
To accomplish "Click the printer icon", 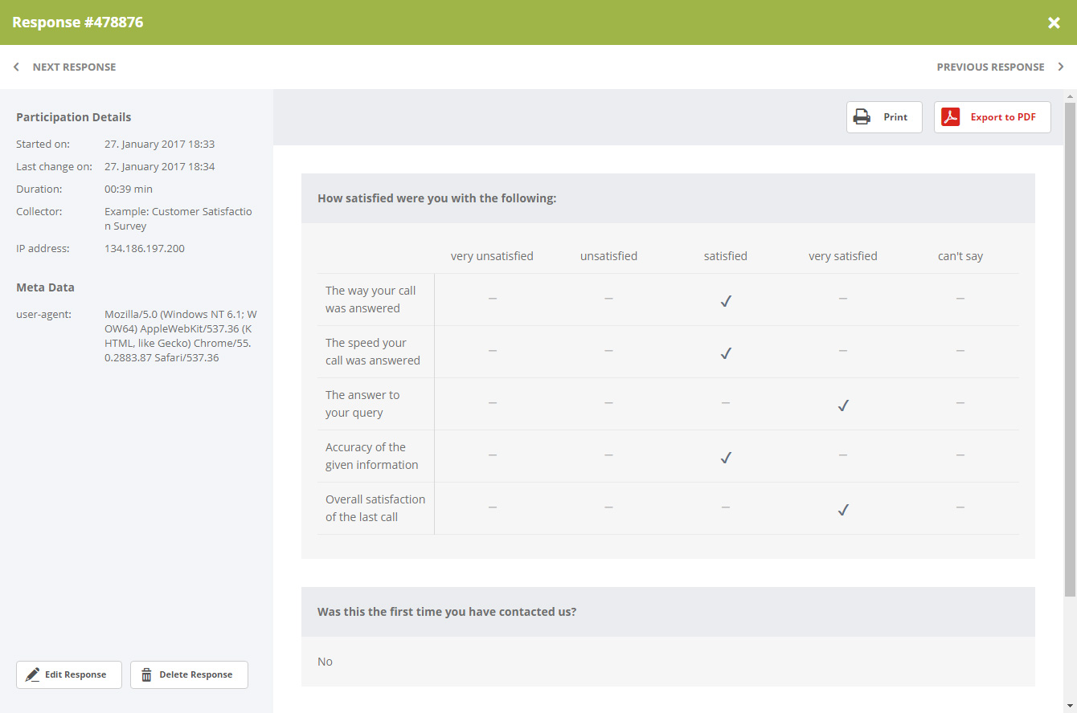I will tap(862, 117).
